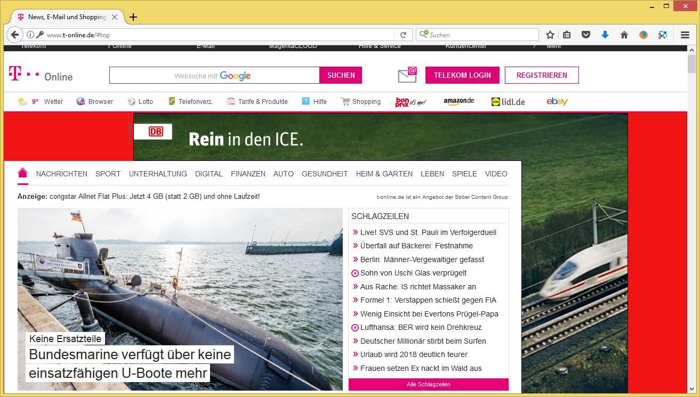Open the e-mail envelope icon
700x397 pixels.
point(407,75)
